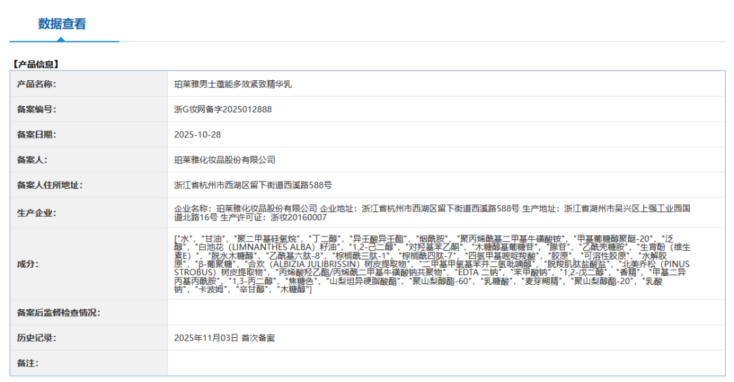Switch to the 数据查看 tab

[x=62, y=24]
